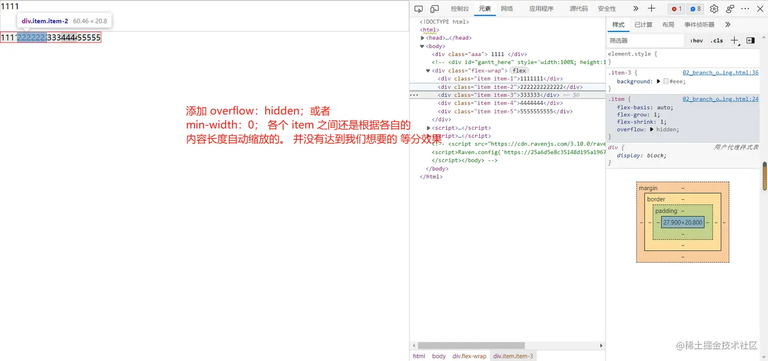The height and width of the screenshot is (361, 768).
Task: Toggle the flex overlay badge on div.flex-wrap
Action: [x=519, y=70]
